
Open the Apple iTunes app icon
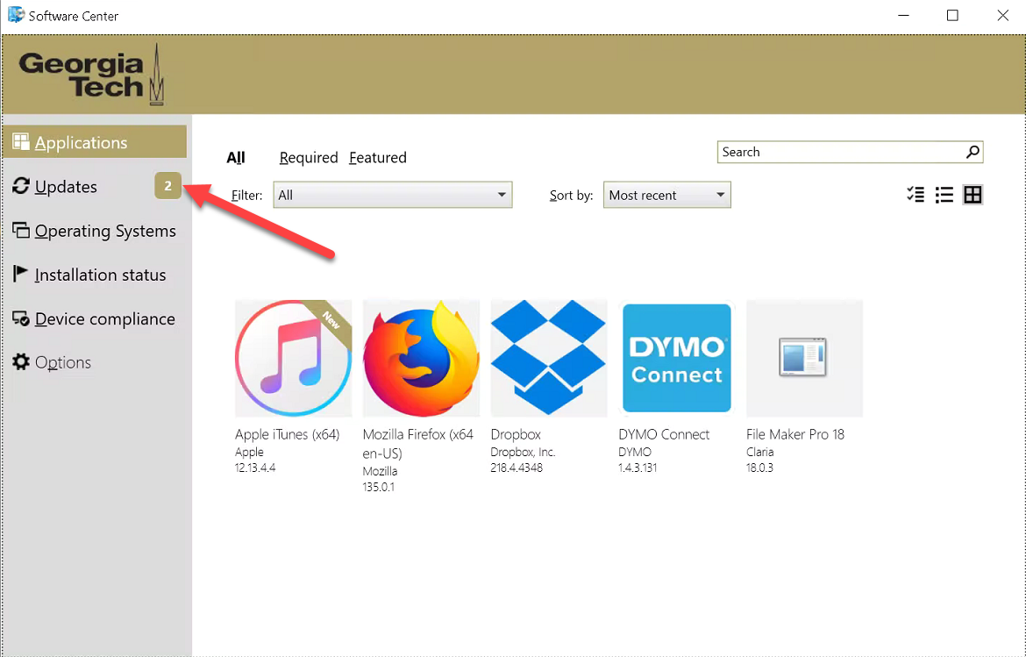(293, 359)
